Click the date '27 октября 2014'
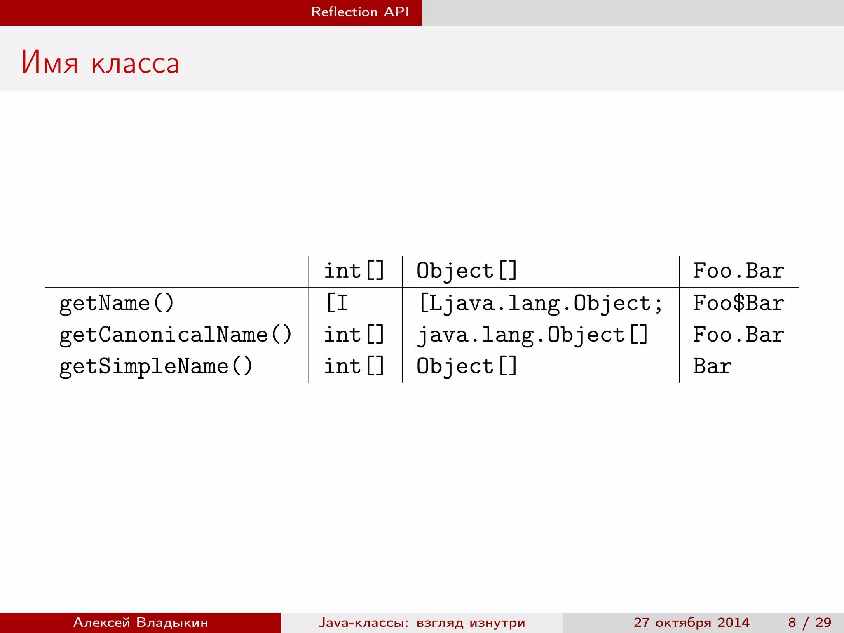Screen dimensions: 844x633 [692, 622]
